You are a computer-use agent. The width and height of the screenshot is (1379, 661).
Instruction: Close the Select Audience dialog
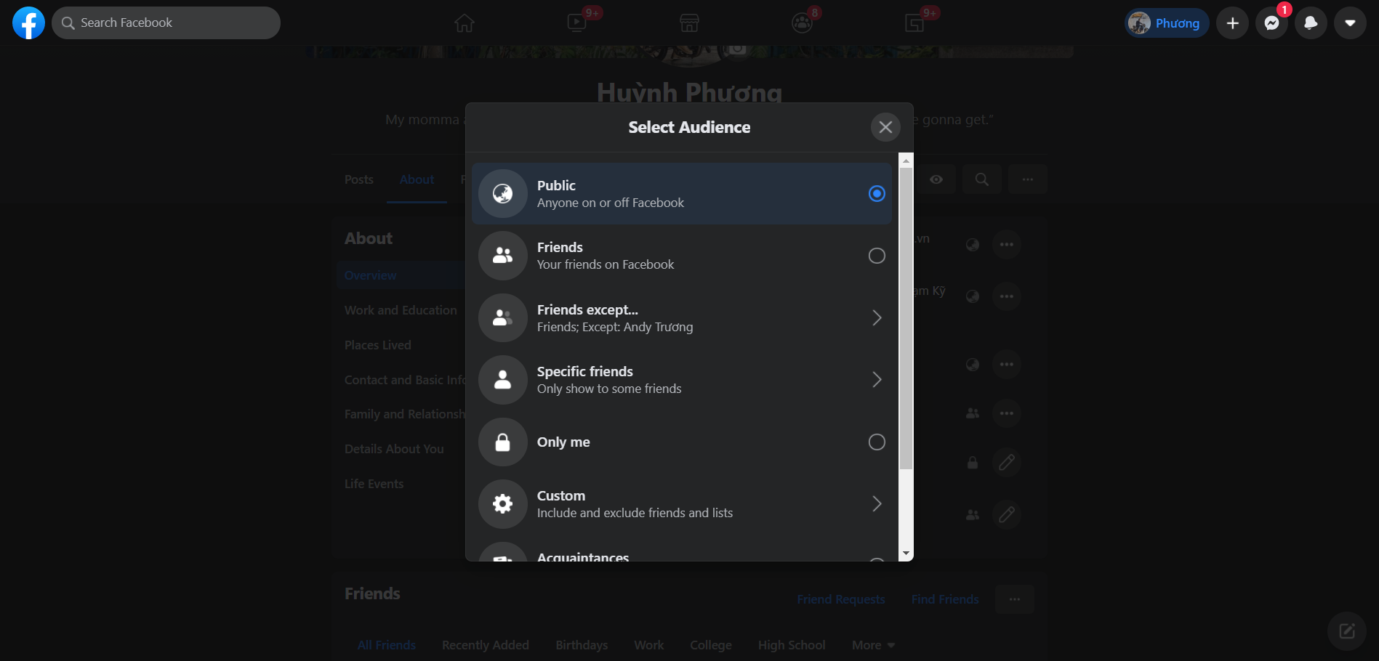885,127
